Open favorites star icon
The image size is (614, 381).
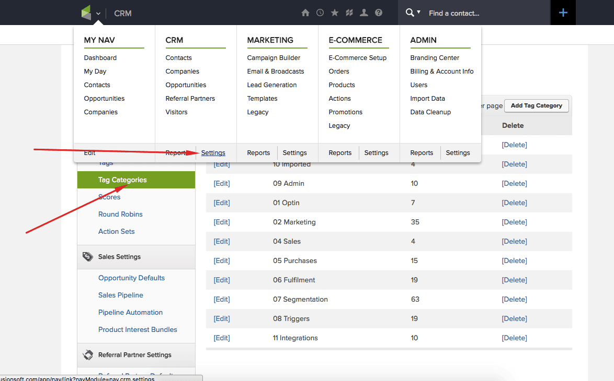(x=334, y=13)
